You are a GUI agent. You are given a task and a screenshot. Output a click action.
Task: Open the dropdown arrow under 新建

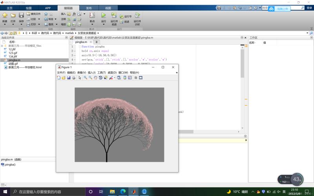pyautogui.click(x=5, y=24)
